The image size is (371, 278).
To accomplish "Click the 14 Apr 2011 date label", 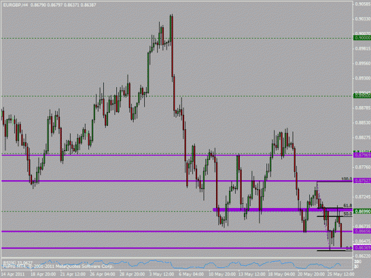I will click(13, 274).
